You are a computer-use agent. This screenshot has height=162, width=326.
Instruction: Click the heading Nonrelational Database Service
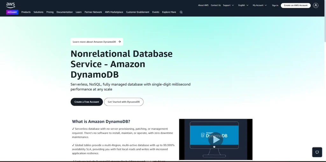coord(122,64)
